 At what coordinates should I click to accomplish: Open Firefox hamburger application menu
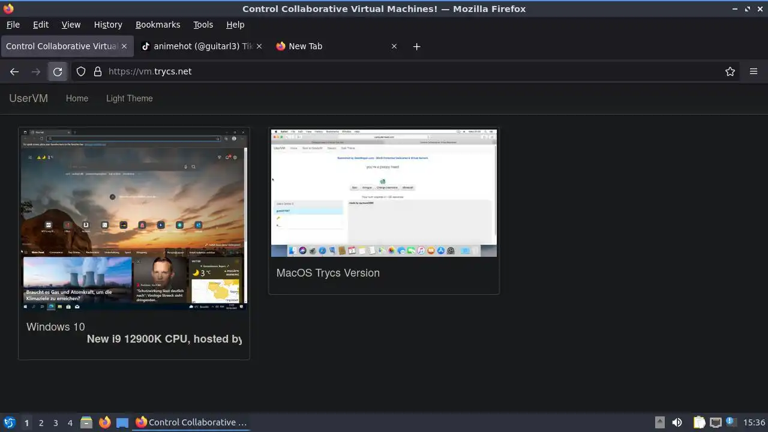754,71
